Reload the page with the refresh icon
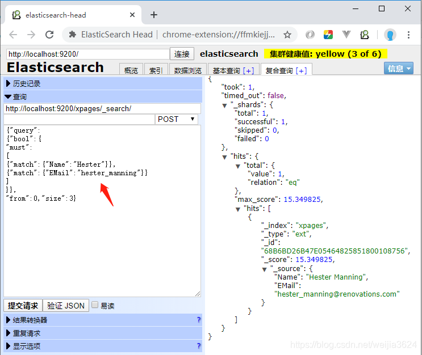The height and width of the screenshot is (355, 422). point(49,35)
